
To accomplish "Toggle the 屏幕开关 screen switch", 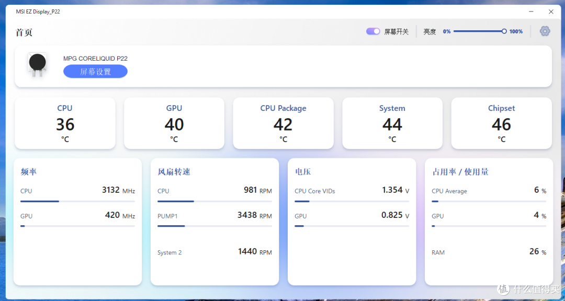I will (373, 31).
